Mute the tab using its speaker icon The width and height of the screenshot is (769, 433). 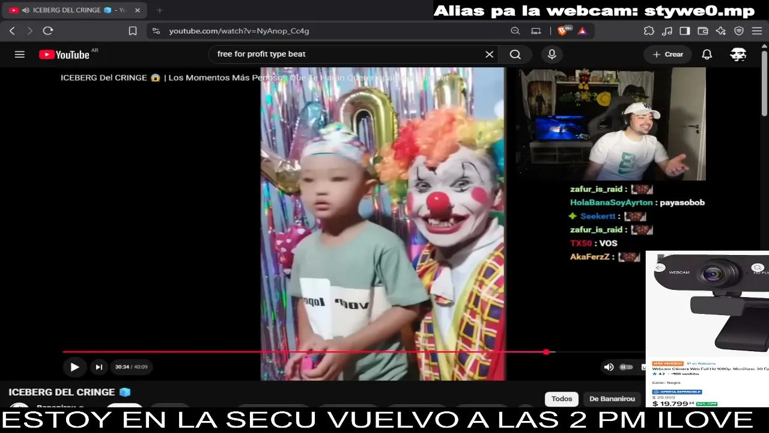click(26, 10)
